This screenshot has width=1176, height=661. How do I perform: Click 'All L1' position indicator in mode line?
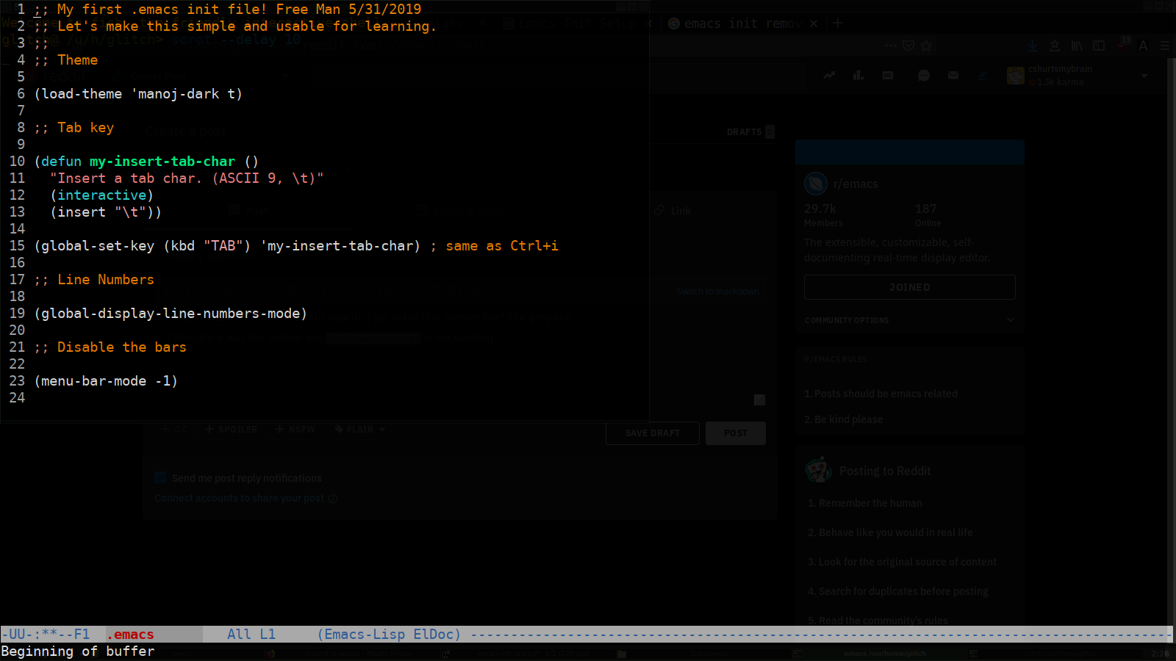click(251, 635)
